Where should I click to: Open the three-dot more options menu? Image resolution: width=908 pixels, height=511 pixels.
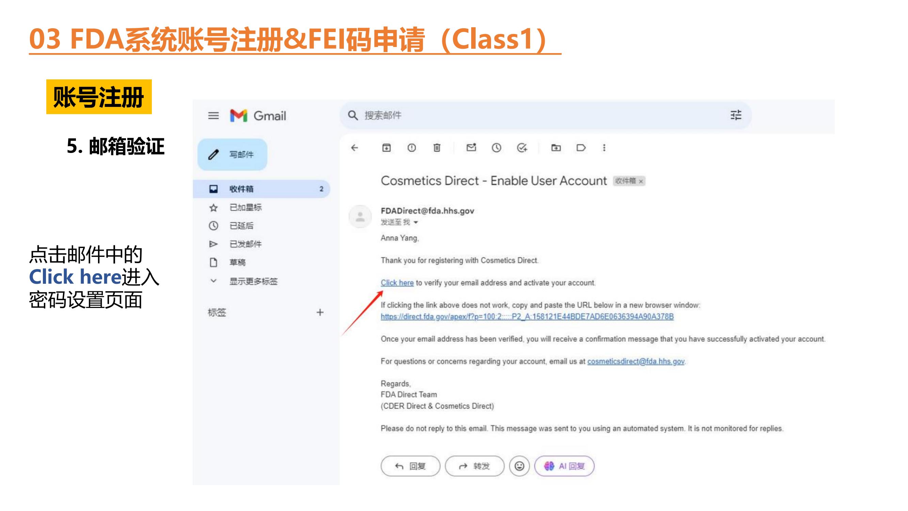click(604, 148)
